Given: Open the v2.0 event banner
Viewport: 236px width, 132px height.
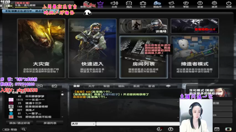Looking at the screenshot, I should 195,26.
